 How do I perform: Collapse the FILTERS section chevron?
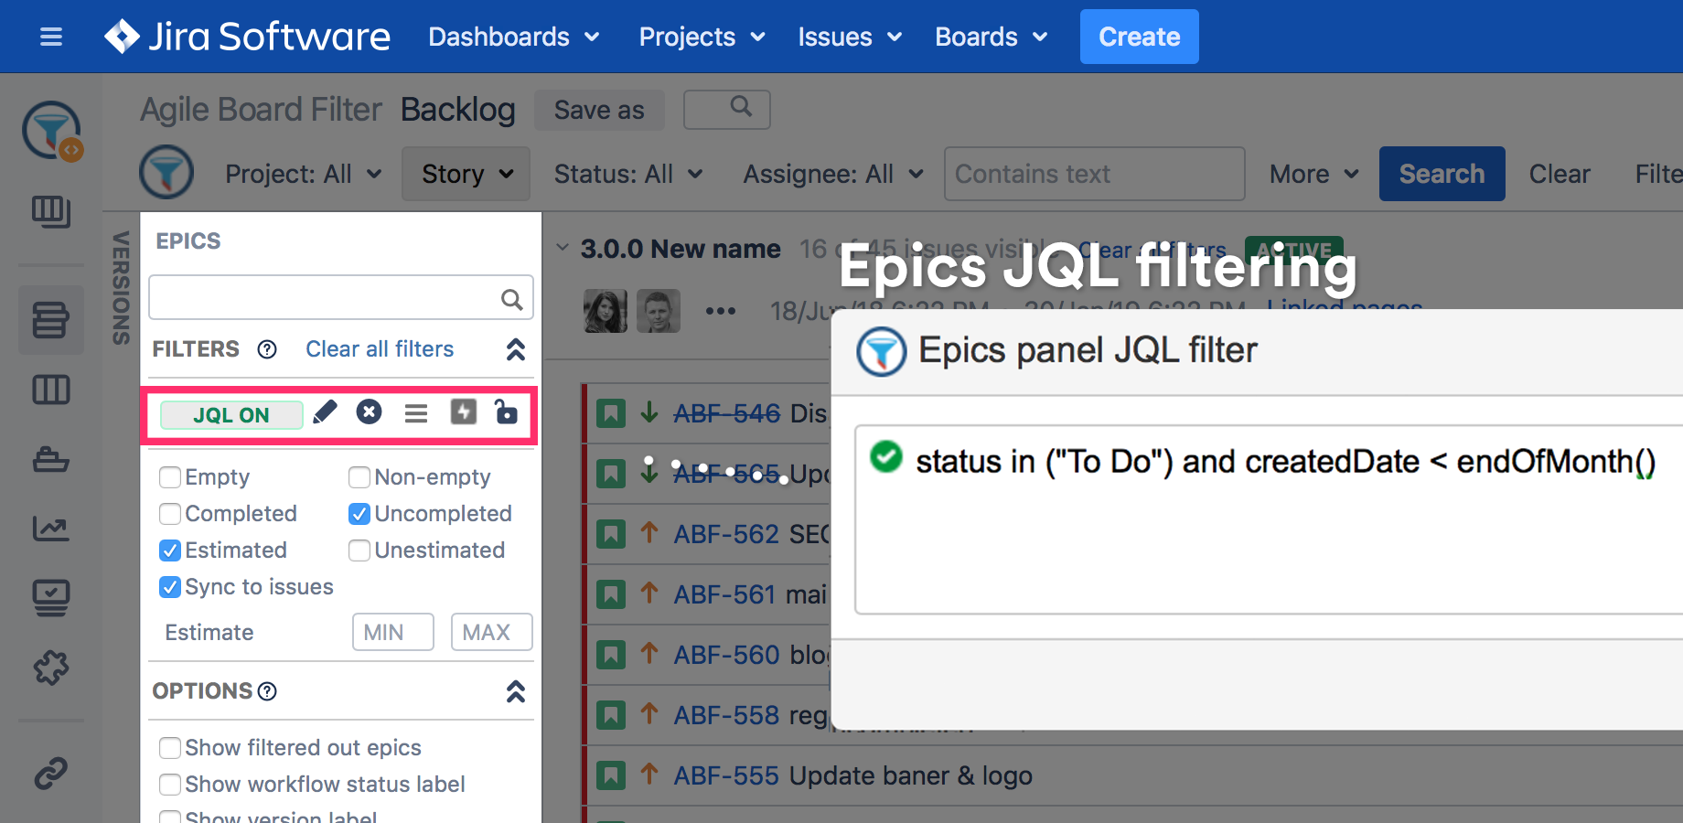515,349
